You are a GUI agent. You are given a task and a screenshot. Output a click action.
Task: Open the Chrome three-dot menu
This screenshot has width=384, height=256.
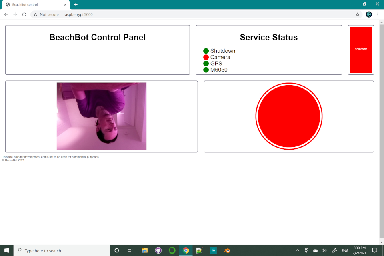[378, 14]
